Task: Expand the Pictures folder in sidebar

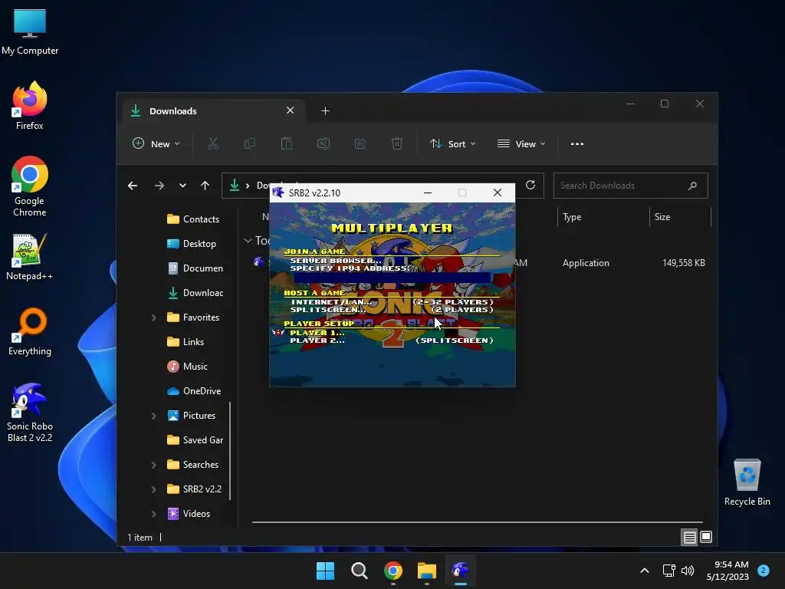Action: (153, 416)
